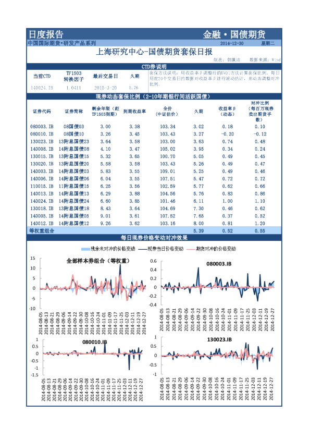
Task: Click the 全部样本券组合 chart title
Action: click(x=98, y=261)
